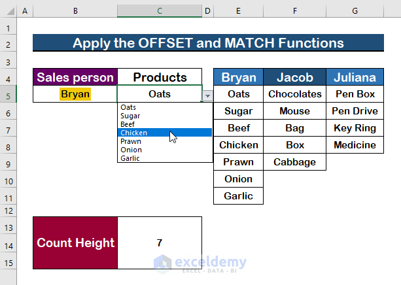Select row 5 header
The height and width of the screenshot is (285, 401).
(x=9, y=94)
